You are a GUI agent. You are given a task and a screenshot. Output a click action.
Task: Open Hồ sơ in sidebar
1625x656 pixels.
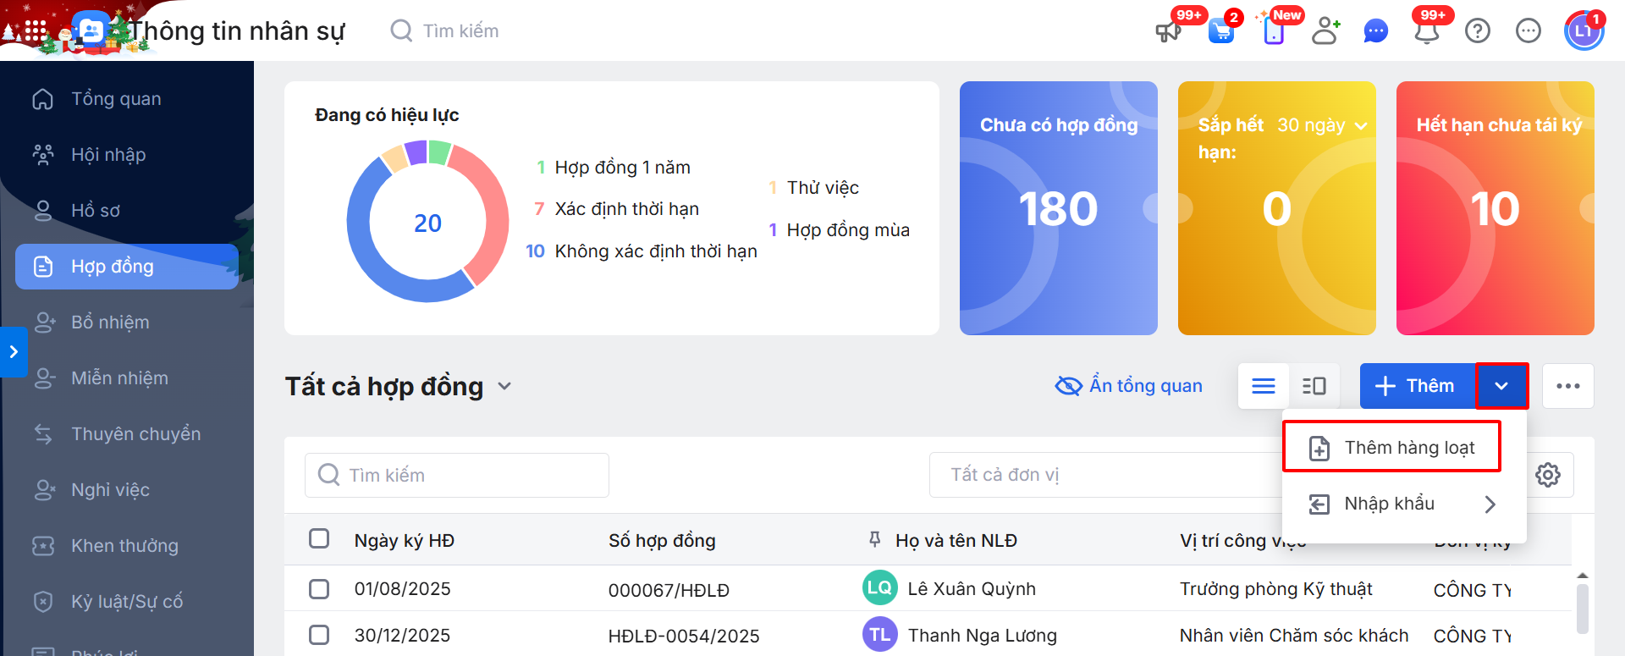click(x=127, y=211)
